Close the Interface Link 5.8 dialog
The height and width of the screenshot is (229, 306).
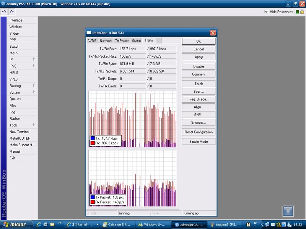click(x=213, y=33)
